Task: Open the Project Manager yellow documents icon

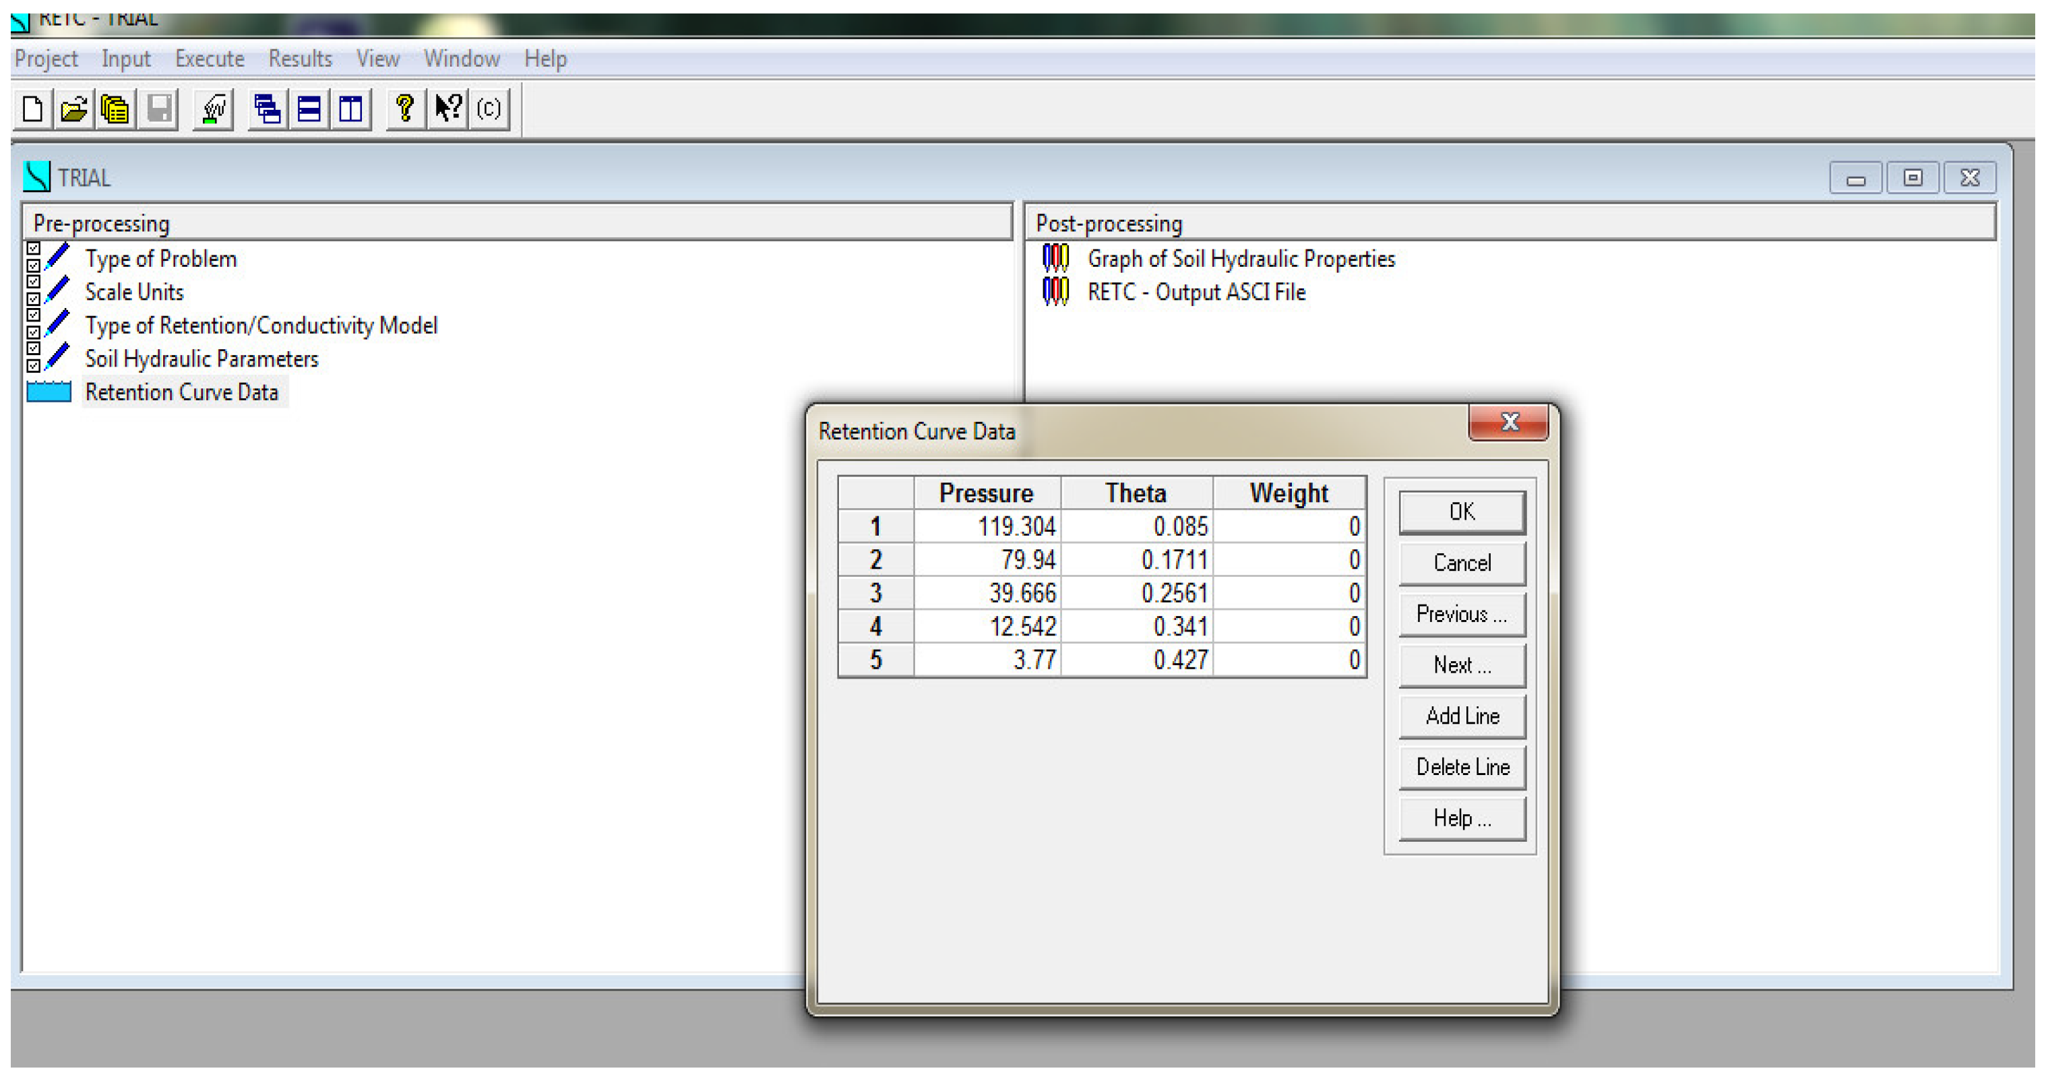Action: coord(116,109)
